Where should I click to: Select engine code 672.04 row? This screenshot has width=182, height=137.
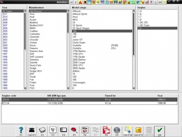tap(90, 103)
